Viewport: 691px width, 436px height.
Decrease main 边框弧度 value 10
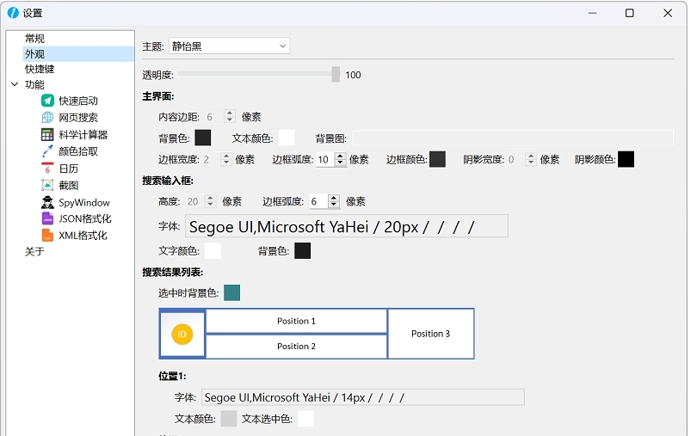point(340,163)
